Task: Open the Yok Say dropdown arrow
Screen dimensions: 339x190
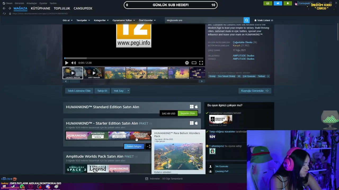Action: pos(128,91)
